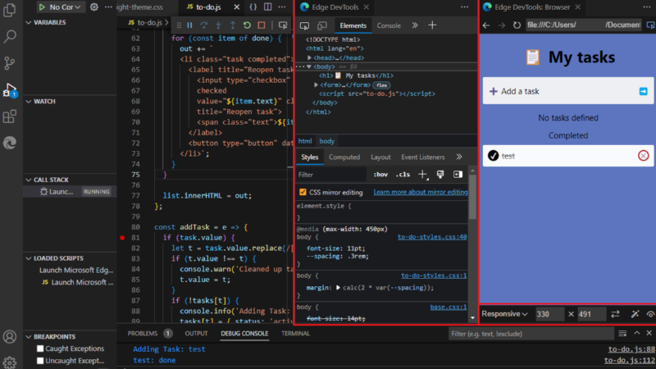
Task: Restart the debug session
Action: tap(247, 25)
